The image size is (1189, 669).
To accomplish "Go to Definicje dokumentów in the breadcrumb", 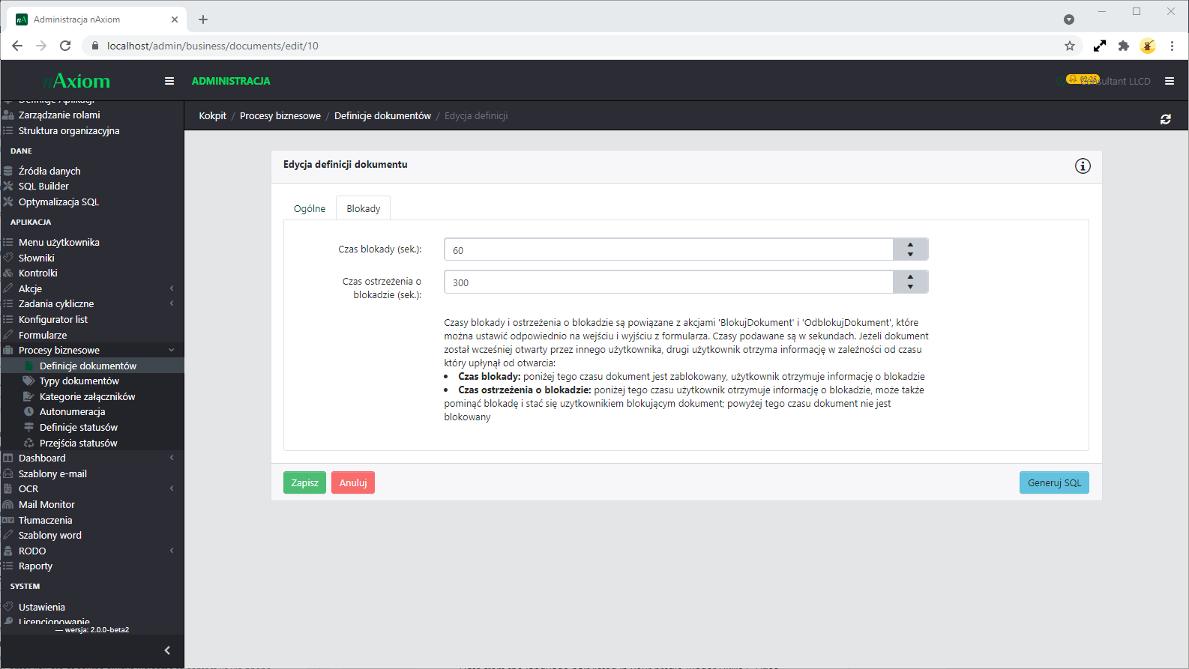I will 382,115.
